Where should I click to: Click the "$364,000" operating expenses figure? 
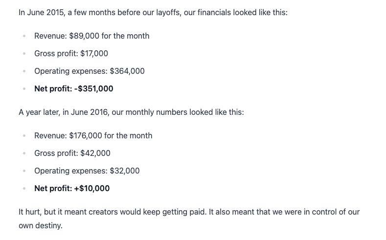click(127, 71)
